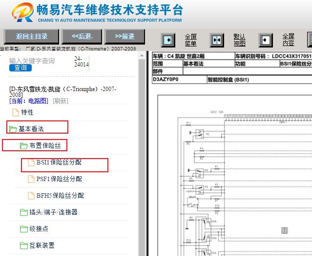Open BSI1保险丝分配 document

[x=59, y=162]
